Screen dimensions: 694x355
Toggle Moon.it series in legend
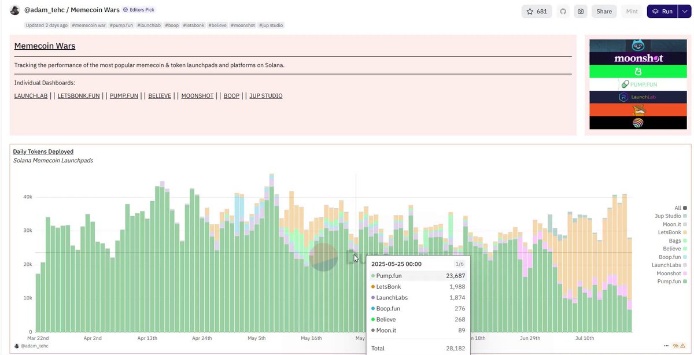675,224
